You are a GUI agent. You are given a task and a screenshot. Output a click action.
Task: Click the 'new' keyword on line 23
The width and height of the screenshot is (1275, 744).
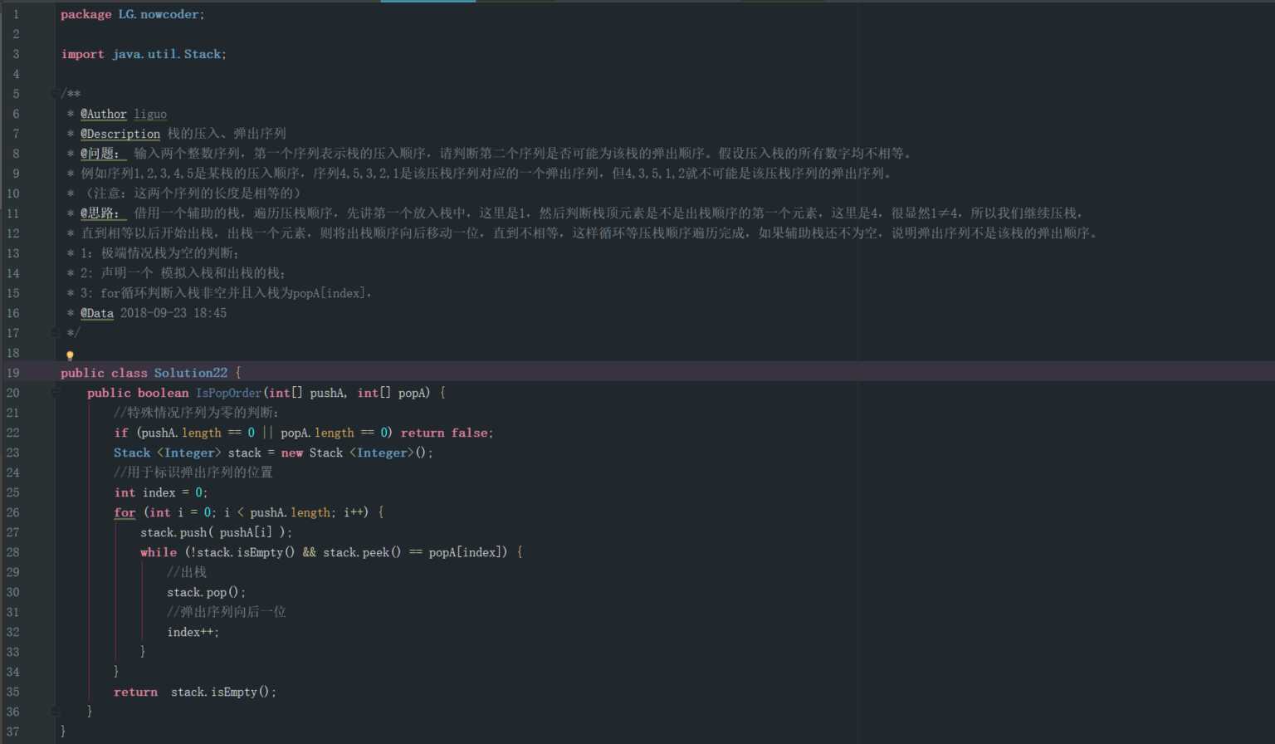tap(291, 453)
